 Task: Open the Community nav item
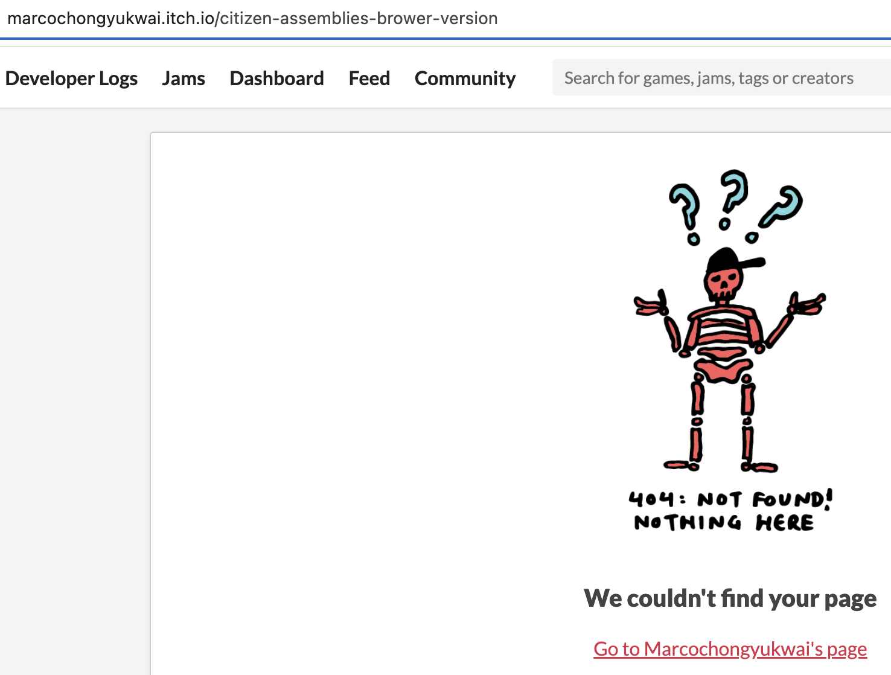tap(465, 78)
